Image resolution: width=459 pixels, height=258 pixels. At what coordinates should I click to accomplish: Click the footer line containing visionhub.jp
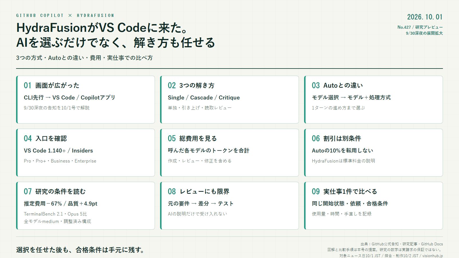(391, 256)
